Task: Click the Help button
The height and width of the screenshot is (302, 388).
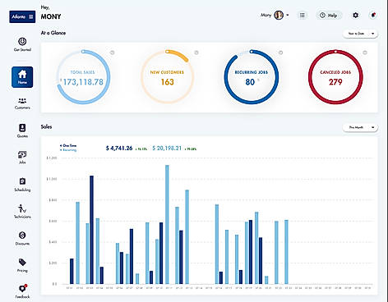Action: click(x=329, y=16)
